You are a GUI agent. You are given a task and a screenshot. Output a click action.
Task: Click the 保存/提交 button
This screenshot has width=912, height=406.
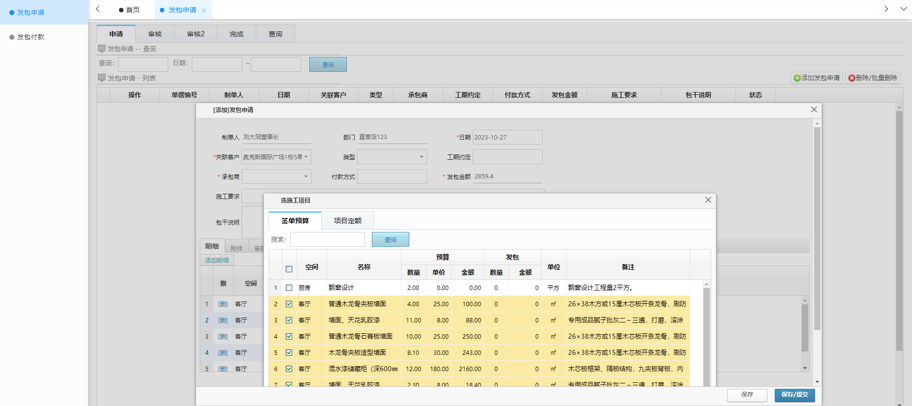click(794, 395)
